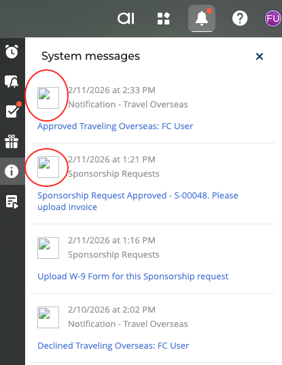Select the info system messages sidebar icon
Image resolution: width=282 pixels, height=365 pixels.
(x=12, y=171)
